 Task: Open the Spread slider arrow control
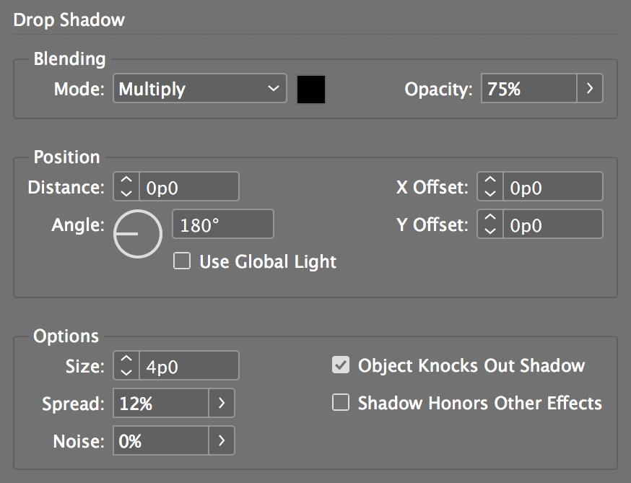pos(222,404)
